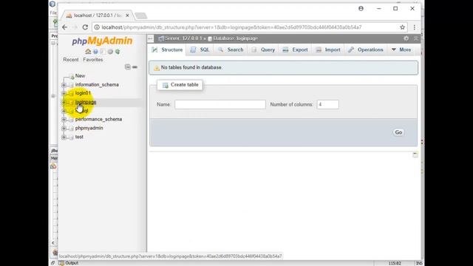This screenshot has height=266, width=473.
Task: Click collapse icon at right of breadcrumb bar
Action: coord(416,38)
